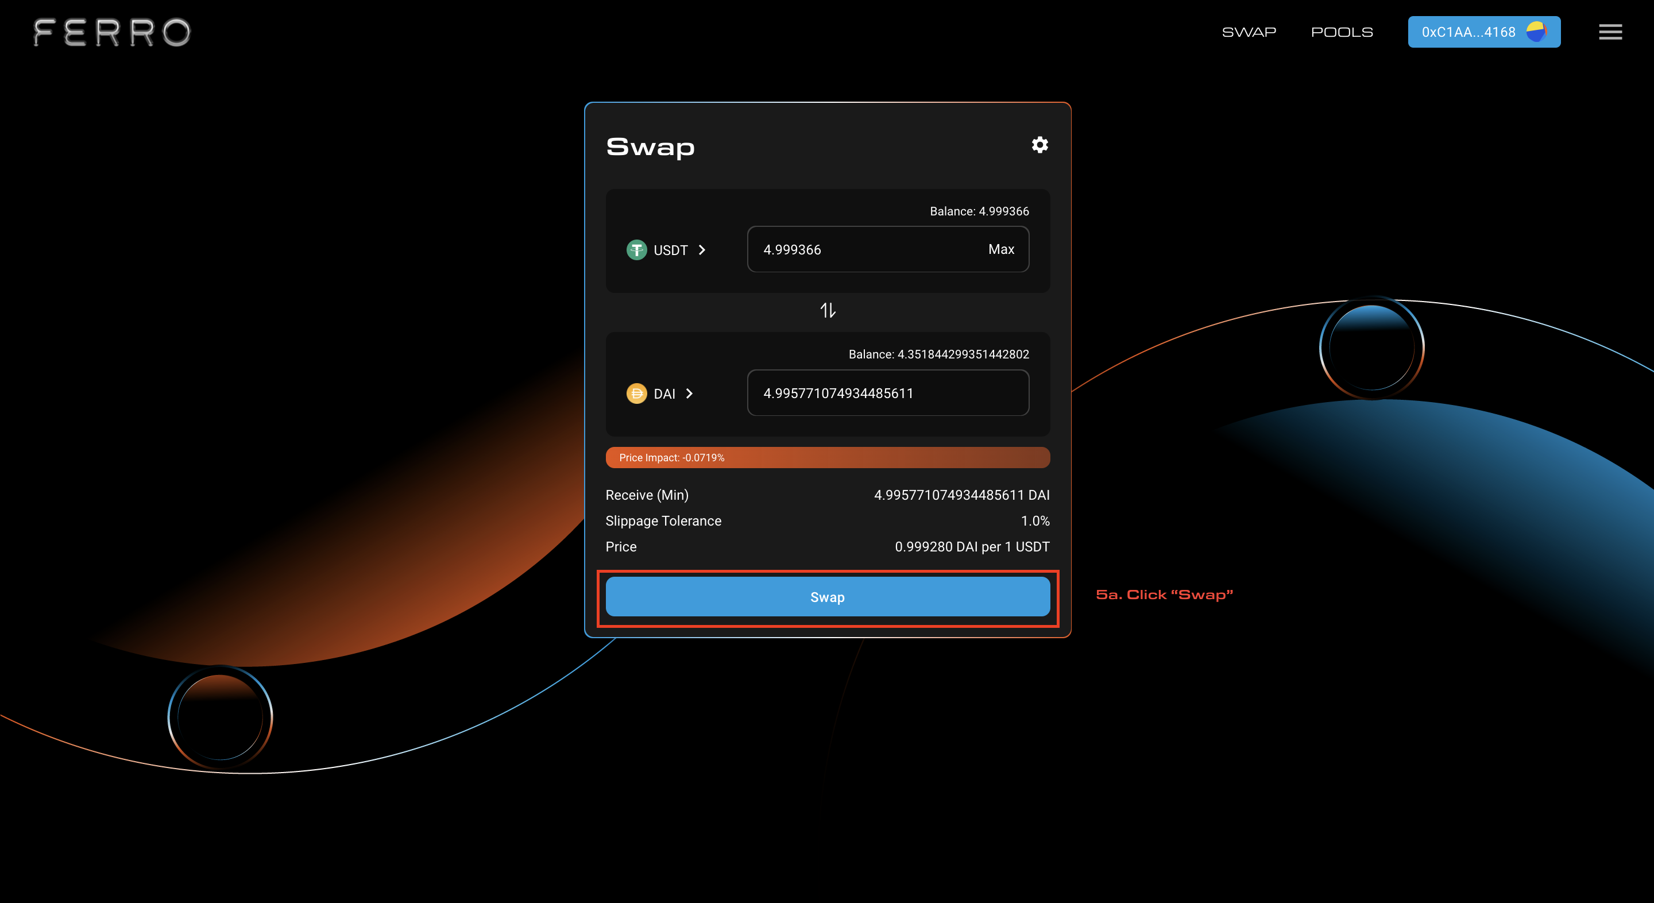Click Max in the USDT amount field
The image size is (1654, 903).
pos(1001,249)
